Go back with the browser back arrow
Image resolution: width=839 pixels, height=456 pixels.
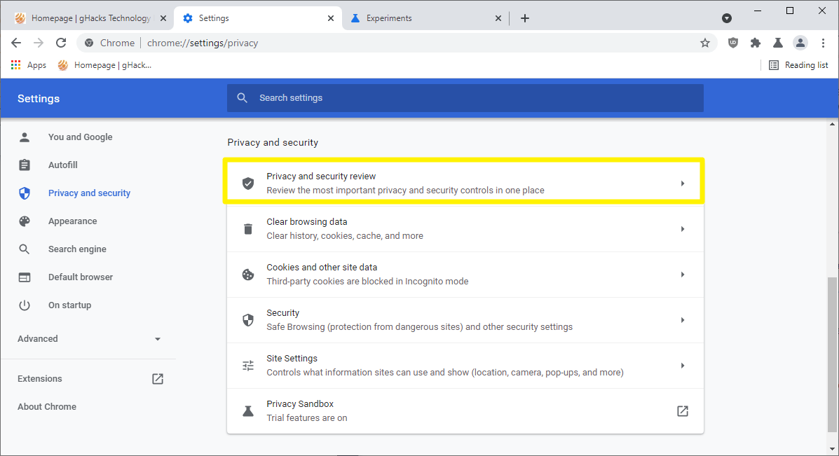tap(16, 43)
